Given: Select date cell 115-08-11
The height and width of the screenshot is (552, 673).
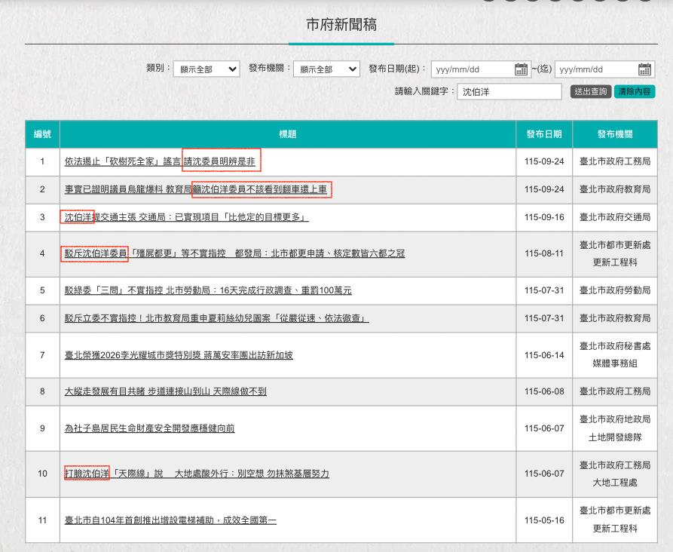Looking at the screenshot, I should 544,253.
